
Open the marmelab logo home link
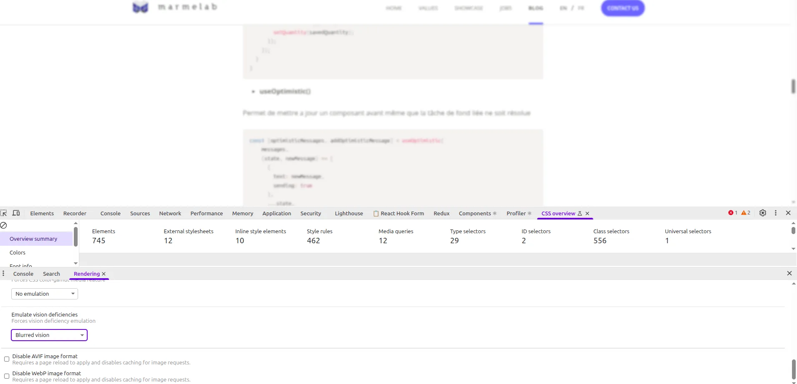point(175,7)
